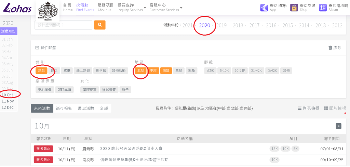Open the 客服中心 Customer Services dropdown
The height and width of the screenshot is (167, 350).
tap(166, 8)
